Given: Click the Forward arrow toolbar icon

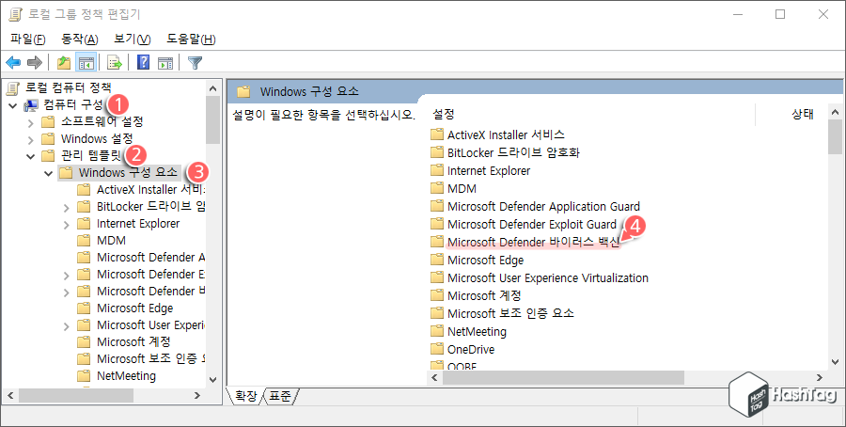Looking at the screenshot, I should (35, 63).
